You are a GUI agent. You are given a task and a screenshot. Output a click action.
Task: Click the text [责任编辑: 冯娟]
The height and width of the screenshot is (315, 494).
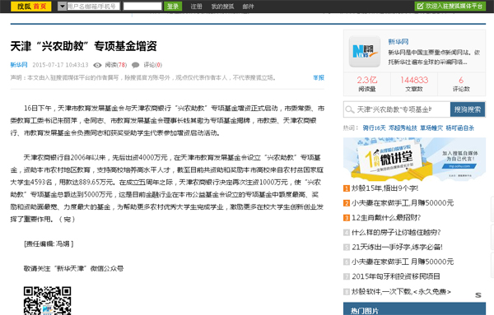point(49,243)
